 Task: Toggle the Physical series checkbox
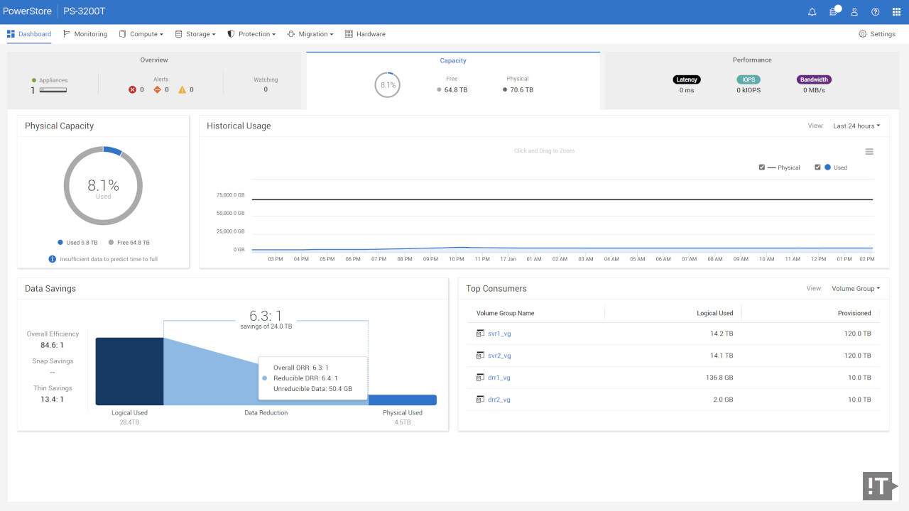pos(762,167)
